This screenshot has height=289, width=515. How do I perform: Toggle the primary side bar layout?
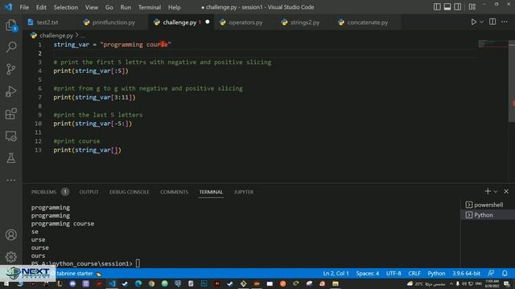(437, 7)
